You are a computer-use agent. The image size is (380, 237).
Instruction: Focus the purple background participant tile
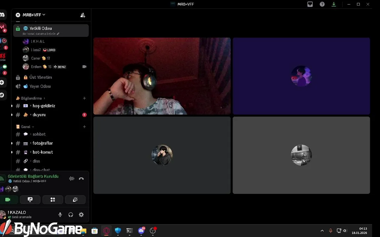coord(301,76)
